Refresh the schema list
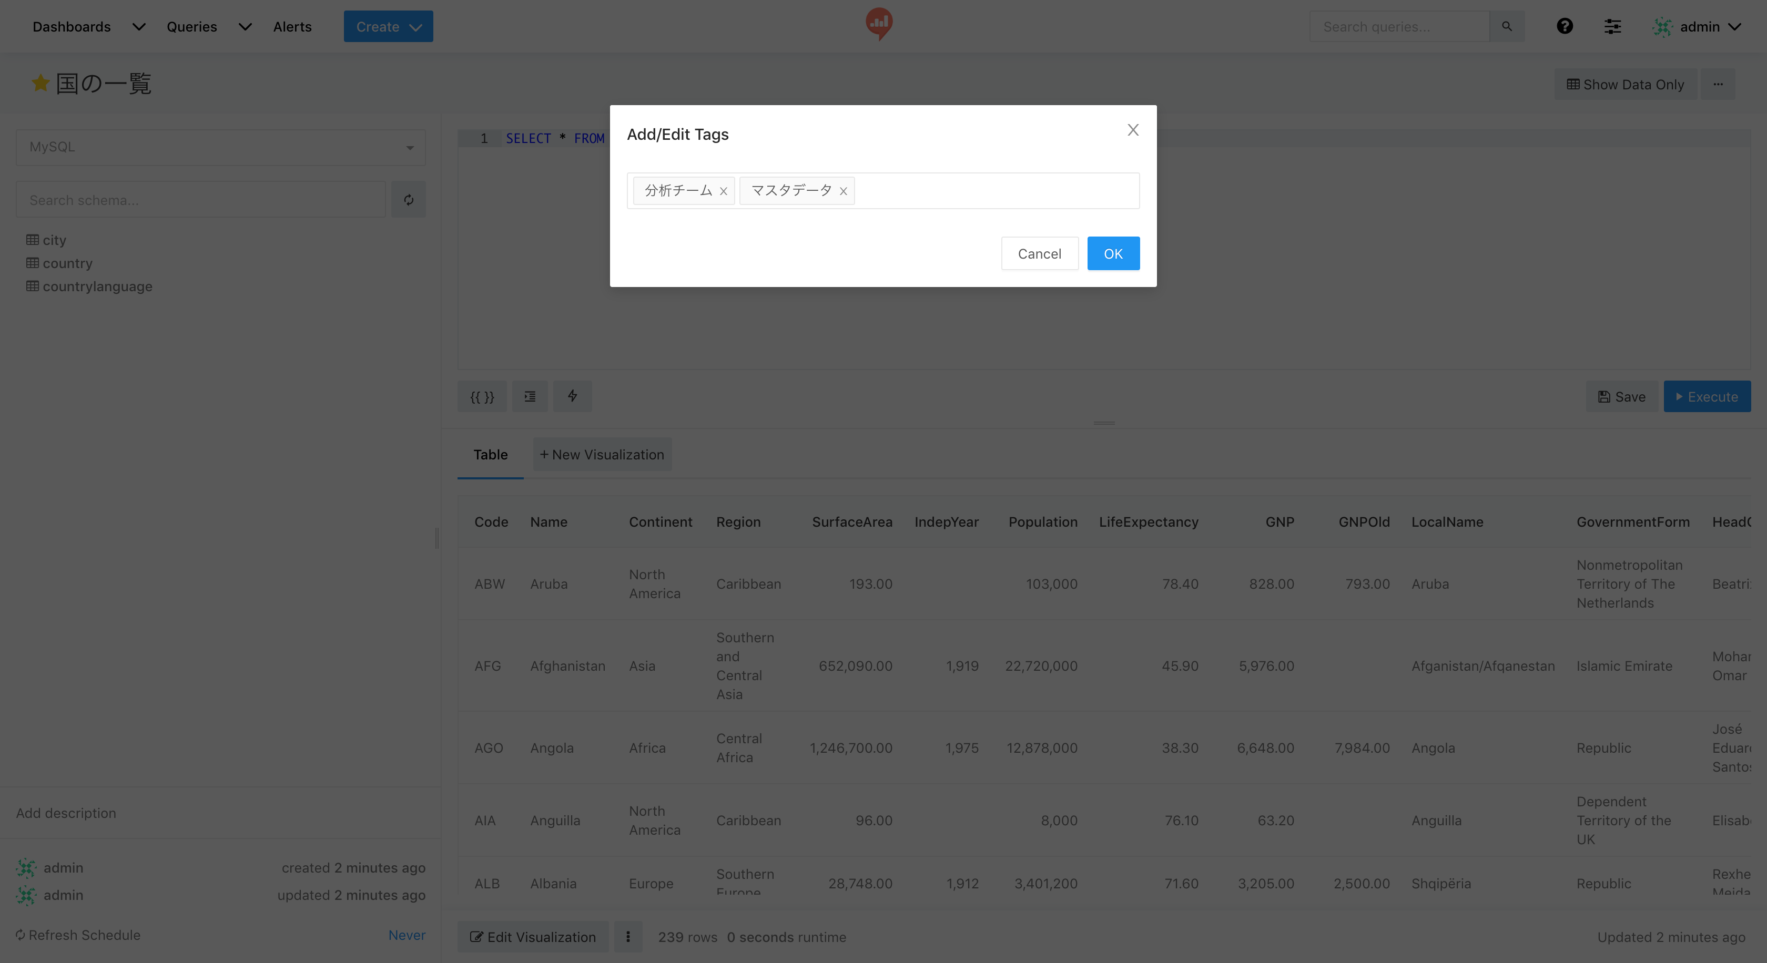 coord(408,200)
